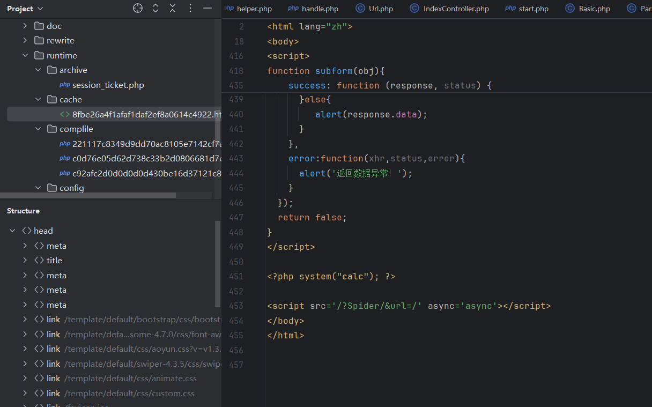Hide the Project panel with the minimize icon

208,8
